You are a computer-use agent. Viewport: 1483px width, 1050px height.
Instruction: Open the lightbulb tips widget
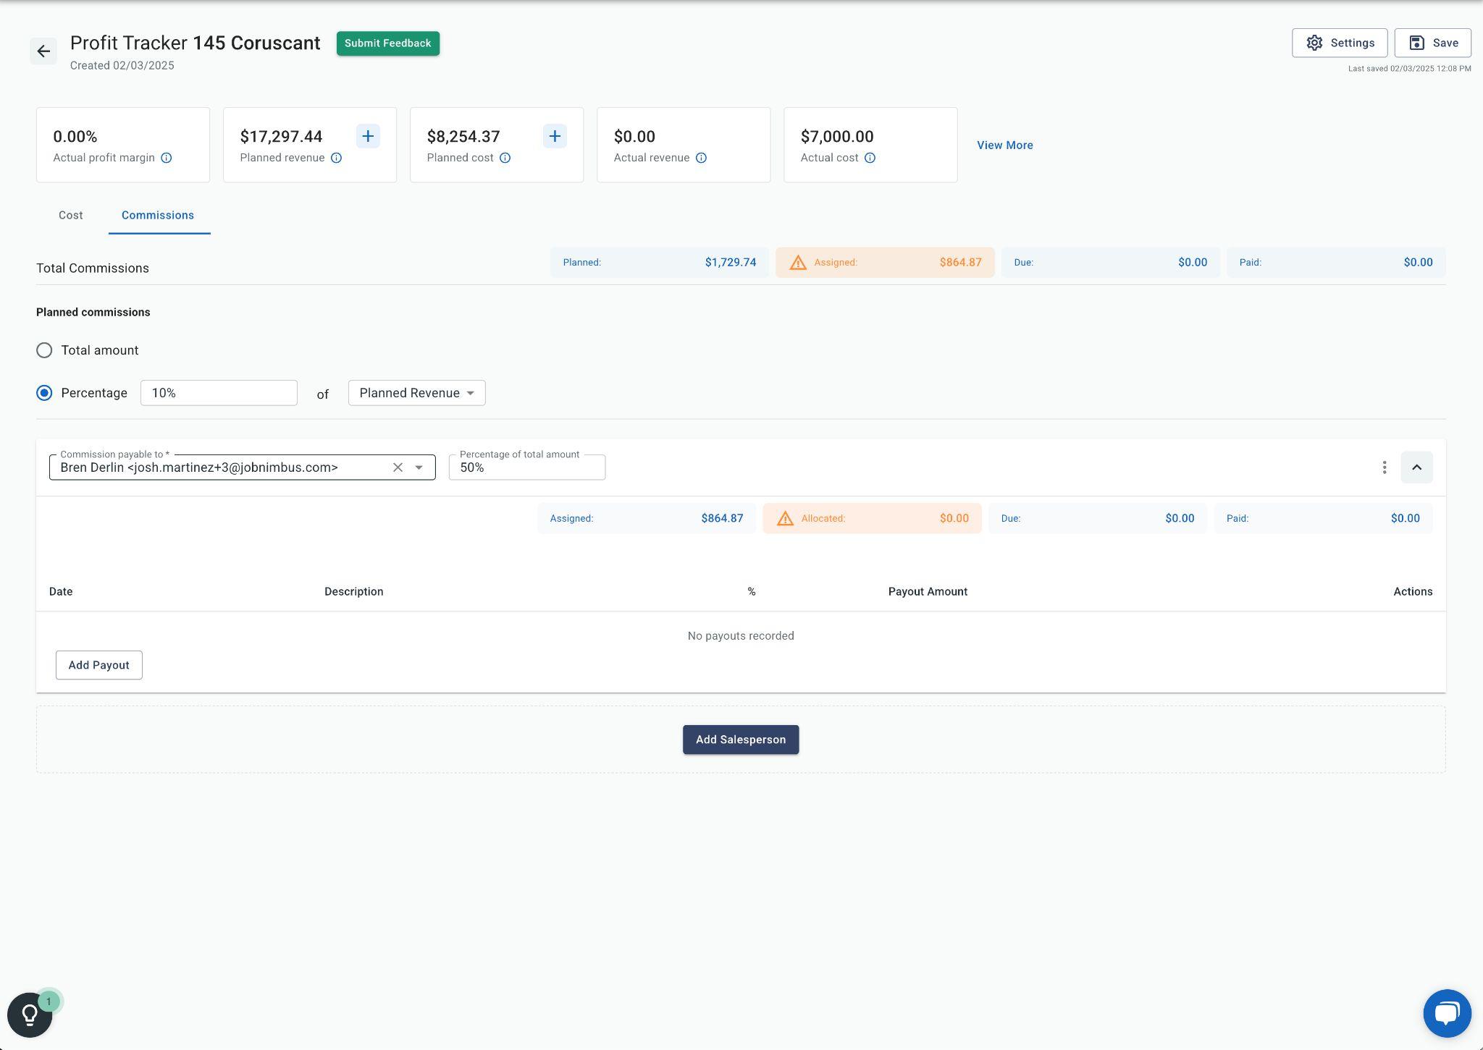click(30, 1015)
